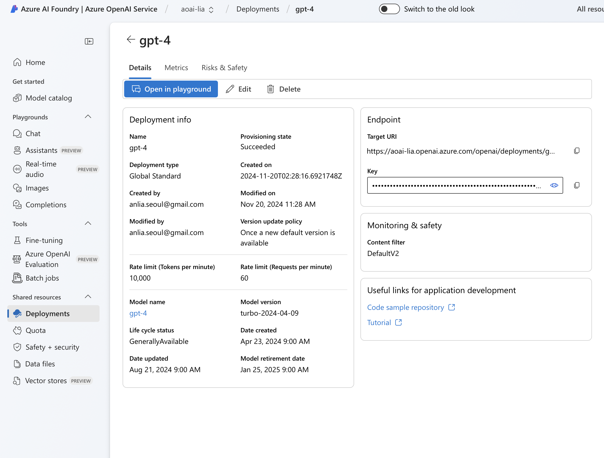The width and height of the screenshot is (604, 458).
Task: Toggle Switch to the old look
Action: [x=389, y=9]
